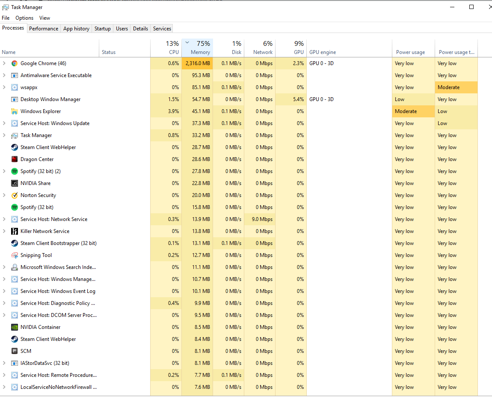Screen dimensions: 492x397
Task: Sort by the Network column header
Action: pyautogui.click(x=260, y=48)
